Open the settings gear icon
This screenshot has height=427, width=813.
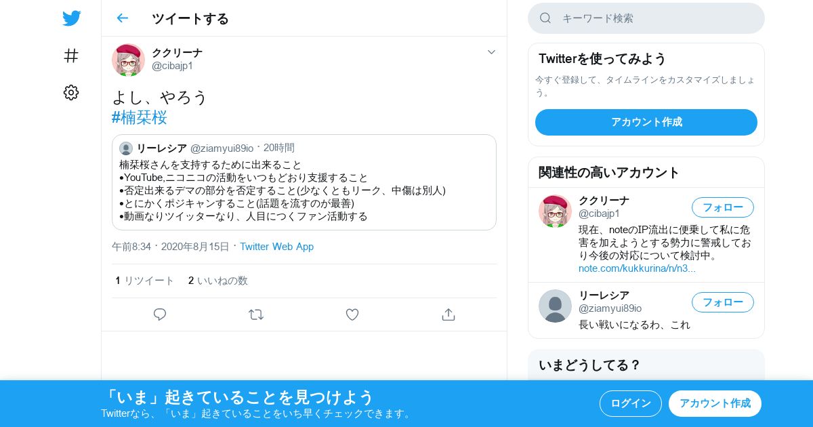click(71, 93)
